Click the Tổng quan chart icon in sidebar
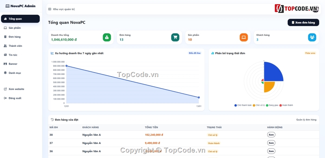 5,19
